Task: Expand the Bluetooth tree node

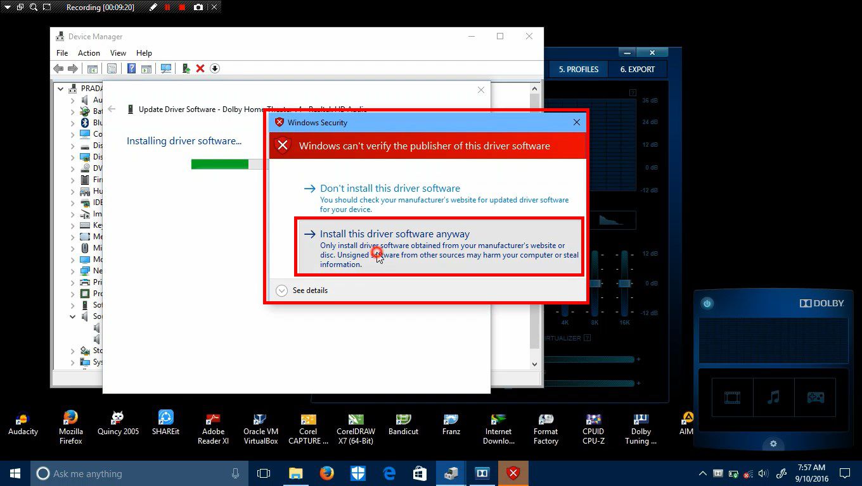Action: pyautogui.click(x=72, y=123)
